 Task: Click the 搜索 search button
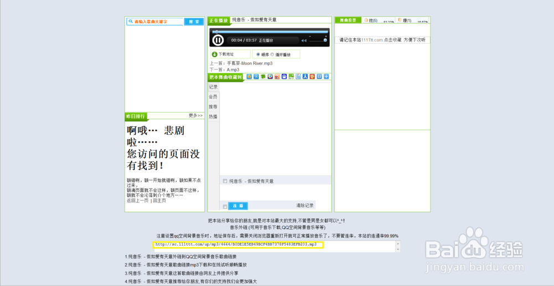pyautogui.click(x=194, y=22)
